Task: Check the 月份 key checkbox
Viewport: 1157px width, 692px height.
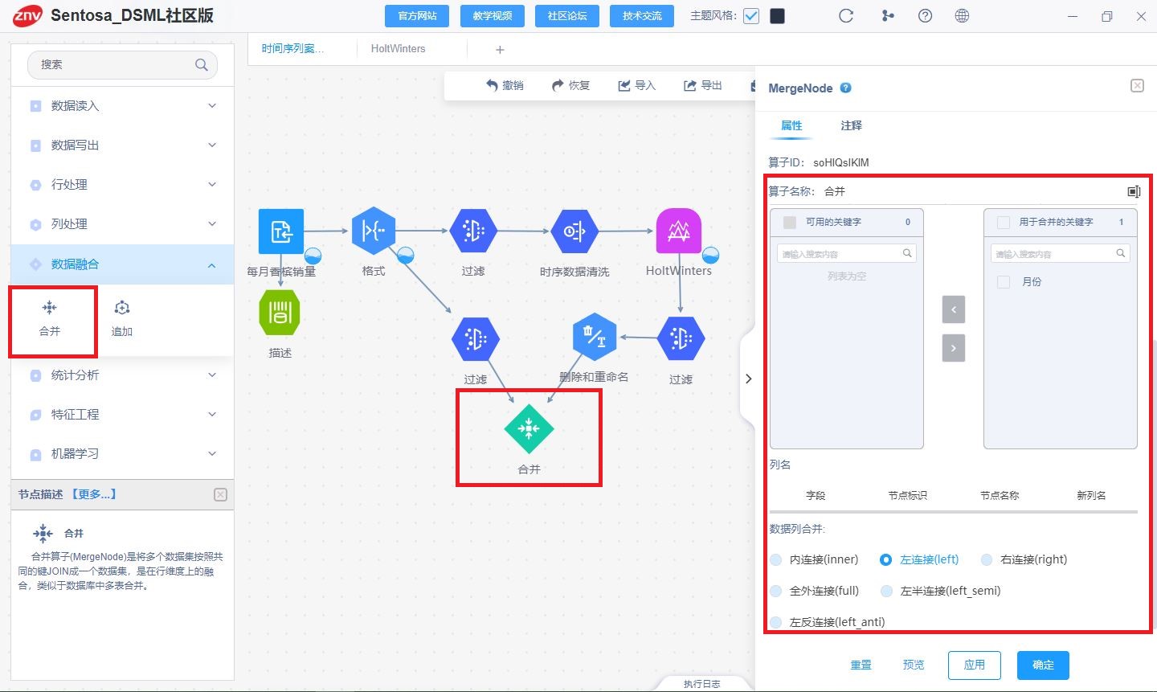Action: pos(1003,282)
